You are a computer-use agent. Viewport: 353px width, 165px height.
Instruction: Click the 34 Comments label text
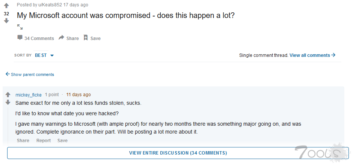pos(39,38)
